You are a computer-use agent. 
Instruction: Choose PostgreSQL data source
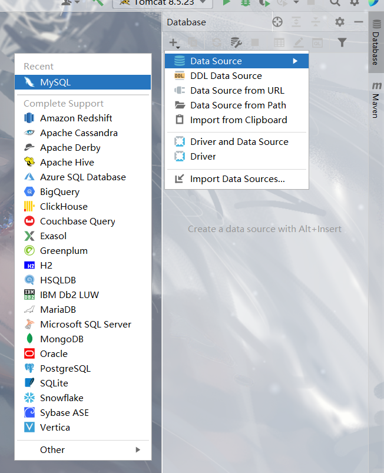tap(82, 369)
